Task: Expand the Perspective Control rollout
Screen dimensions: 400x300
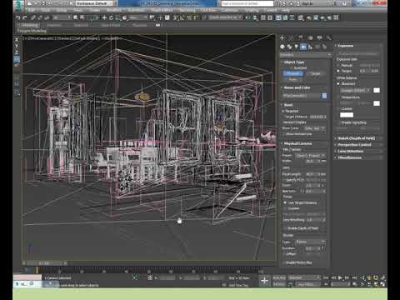Action: tap(354, 145)
